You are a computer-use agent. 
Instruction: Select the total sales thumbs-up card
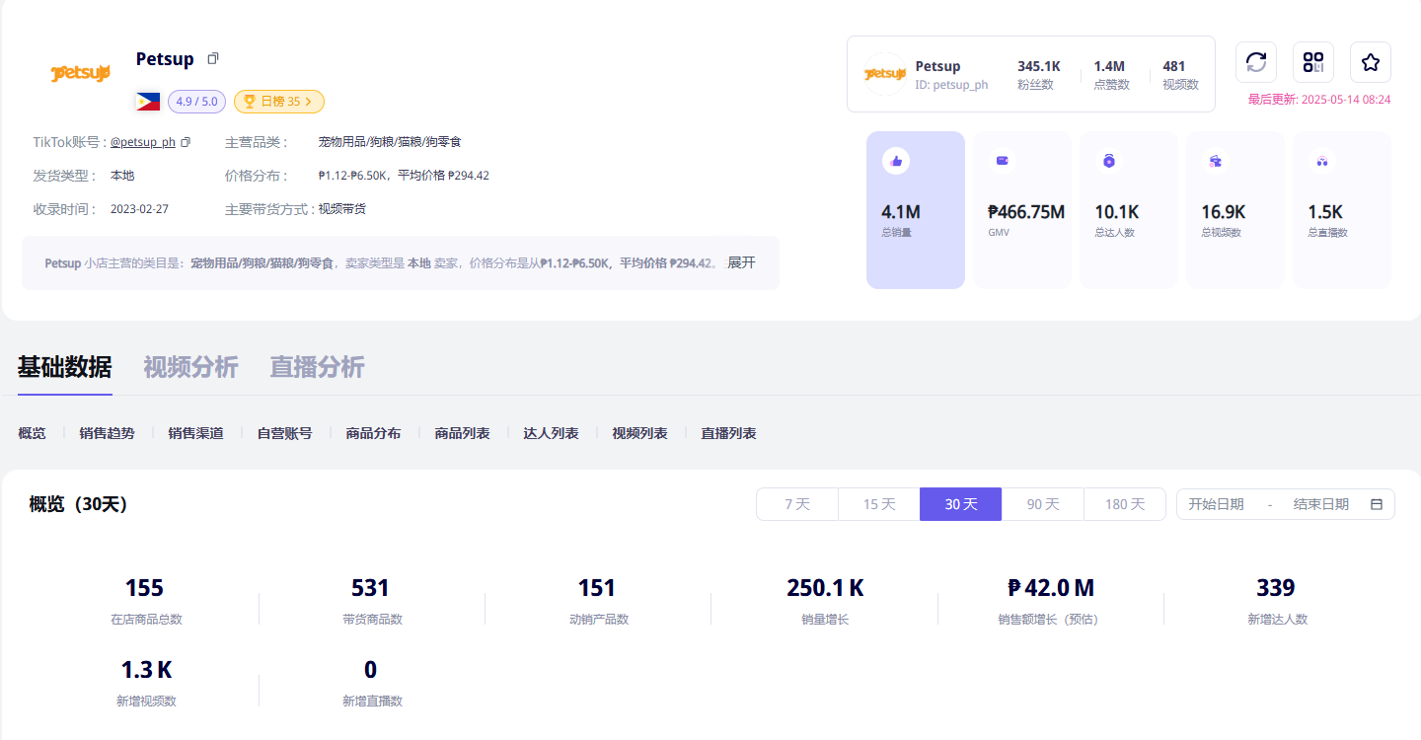tap(915, 210)
